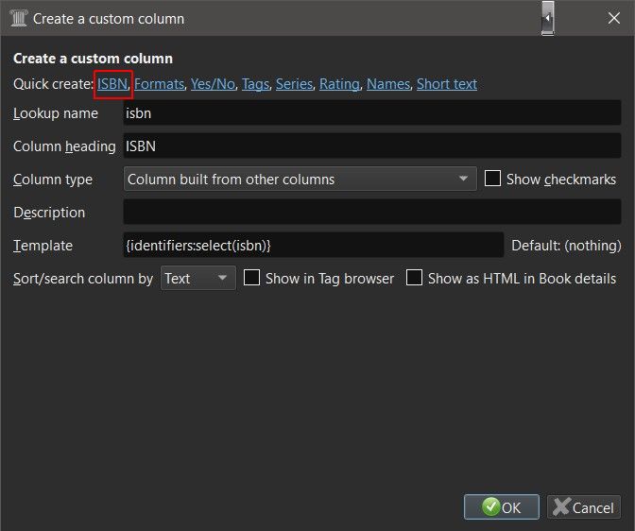Click the ISBN quick create link
Image resolution: width=635 pixels, height=531 pixels.
tap(112, 84)
